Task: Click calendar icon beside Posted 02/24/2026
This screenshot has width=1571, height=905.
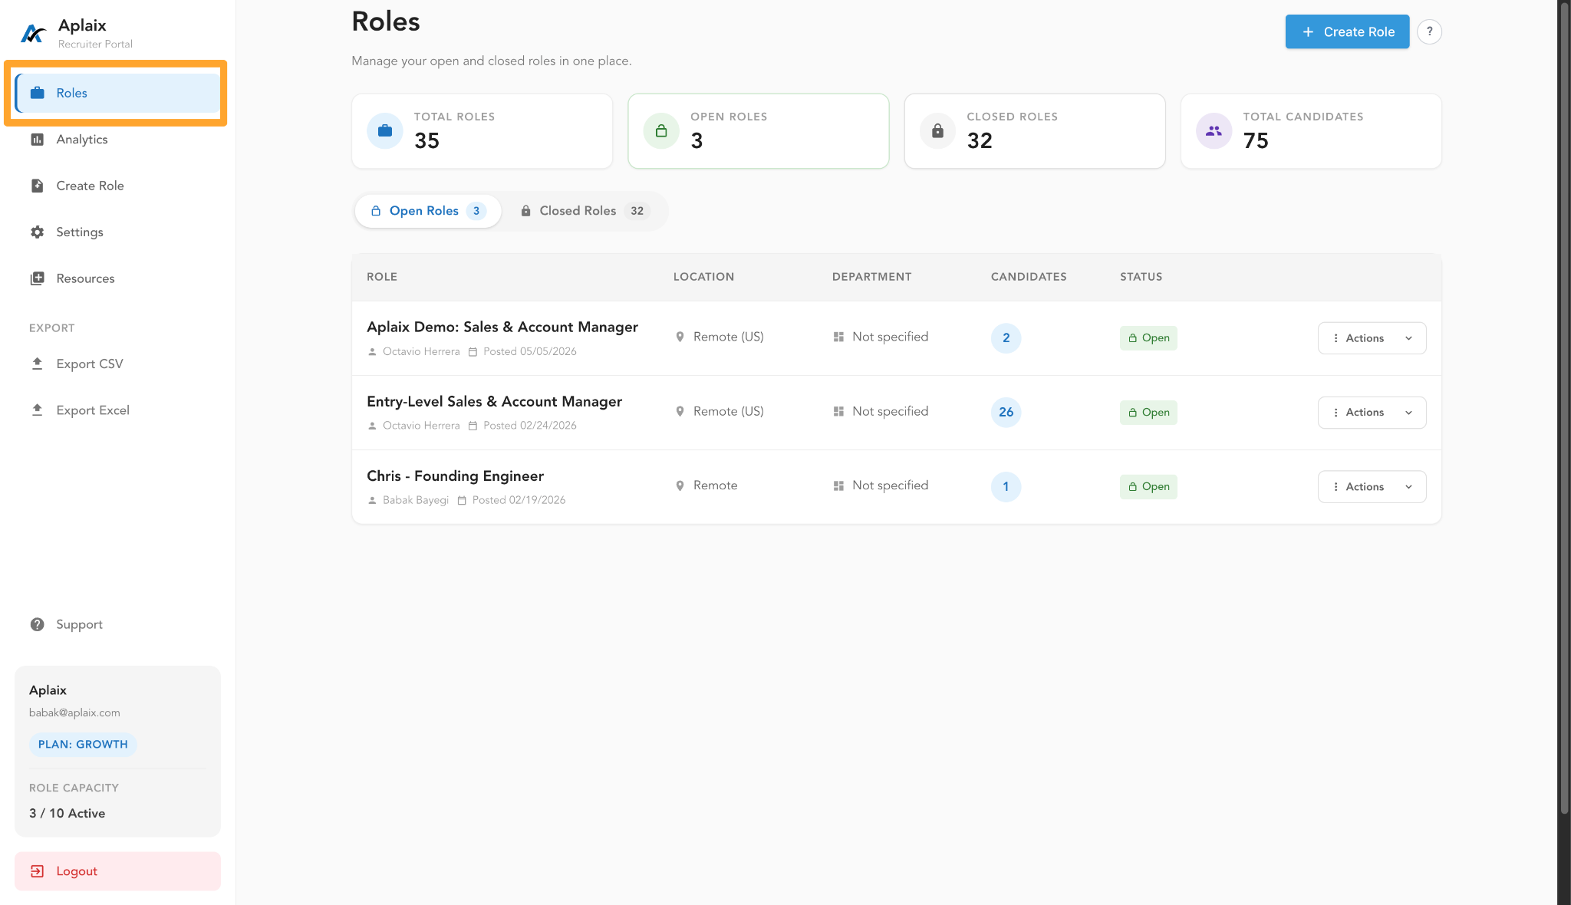Action: pyautogui.click(x=473, y=426)
